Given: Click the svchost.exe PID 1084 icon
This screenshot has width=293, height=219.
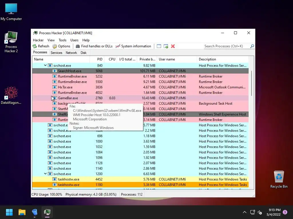Looking at the screenshot, I should point(50,152).
